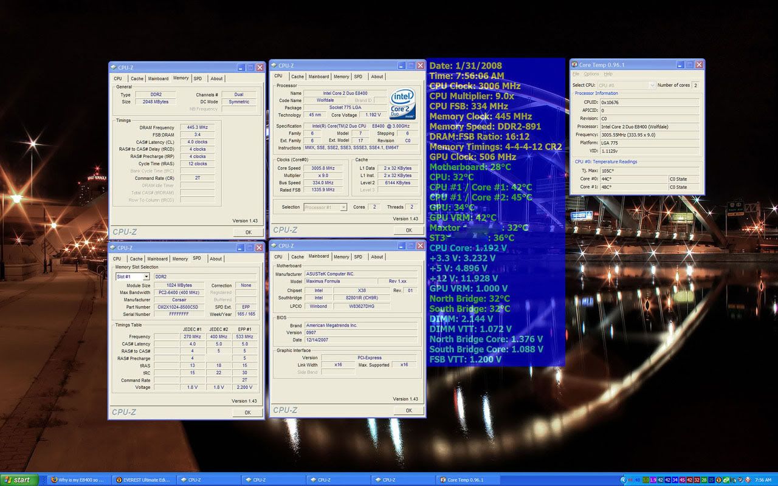Click the red 32 tray temperature icon
The image size is (778, 486).
pyautogui.click(x=697, y=480)
